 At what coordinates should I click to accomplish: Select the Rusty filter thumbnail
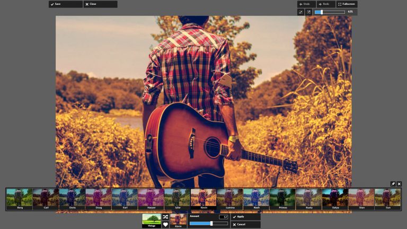pos(309,199)
